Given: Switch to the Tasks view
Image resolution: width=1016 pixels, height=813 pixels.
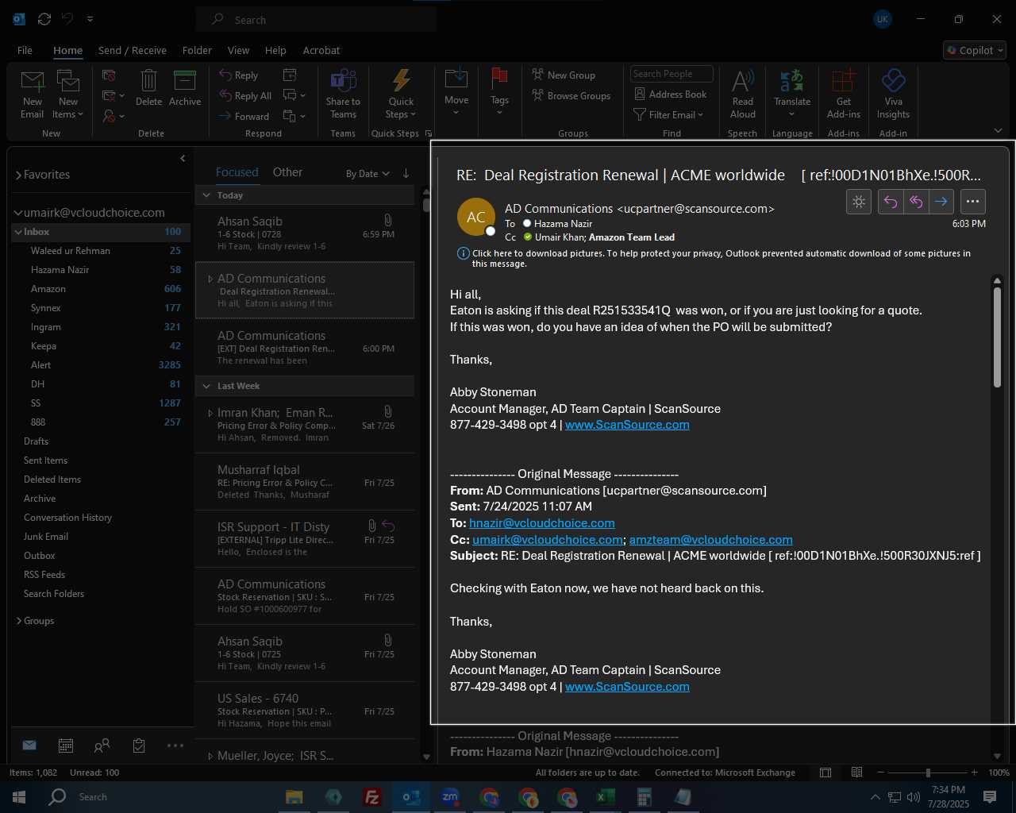Looking at the screenshot, I should tap(139, 746).
